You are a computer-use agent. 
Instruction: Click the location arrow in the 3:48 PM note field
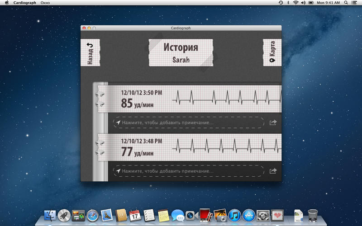pyautogui.click(x=118, y=171)
